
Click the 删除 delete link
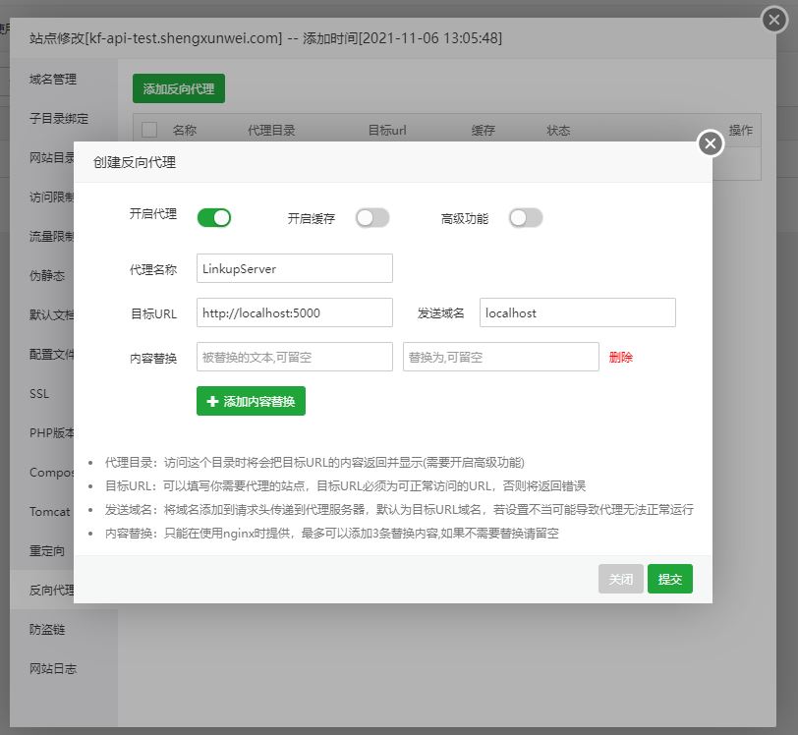[x=619, y=357]
